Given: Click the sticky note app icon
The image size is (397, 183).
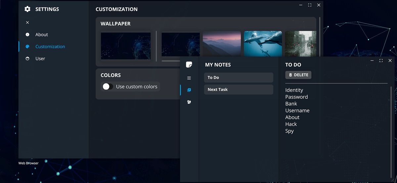Looking at the screenshot, I should pyautogui.click(x=189, y=65).
